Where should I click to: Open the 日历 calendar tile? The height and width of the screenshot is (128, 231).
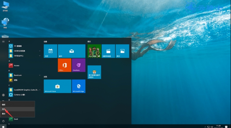coord(51,51)
